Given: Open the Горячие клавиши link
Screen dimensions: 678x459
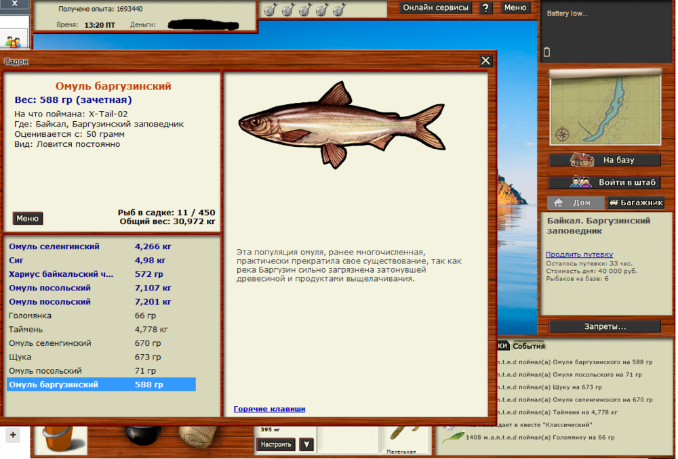Looking at the screenshot, I should [x=269, y=409].
